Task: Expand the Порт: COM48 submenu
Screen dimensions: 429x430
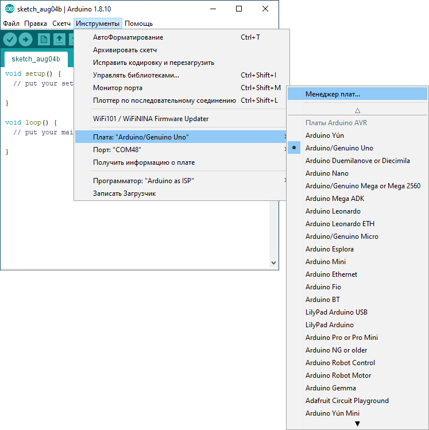Action: click(x=181, y=150)
